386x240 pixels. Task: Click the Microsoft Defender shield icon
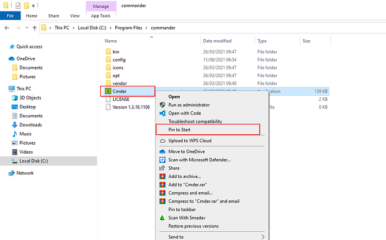[162, 160]
